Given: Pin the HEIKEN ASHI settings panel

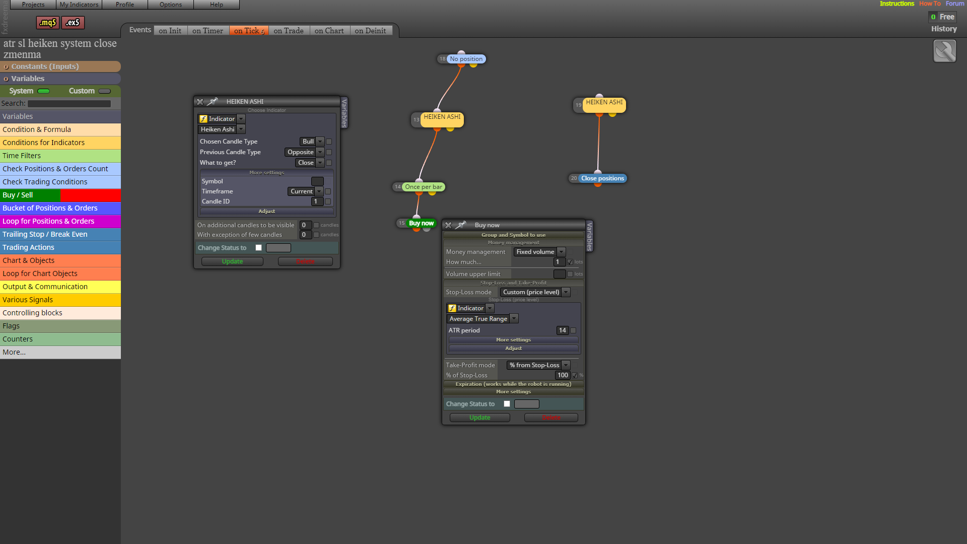Looking at the screenshot, I should [x=213, y=101].
